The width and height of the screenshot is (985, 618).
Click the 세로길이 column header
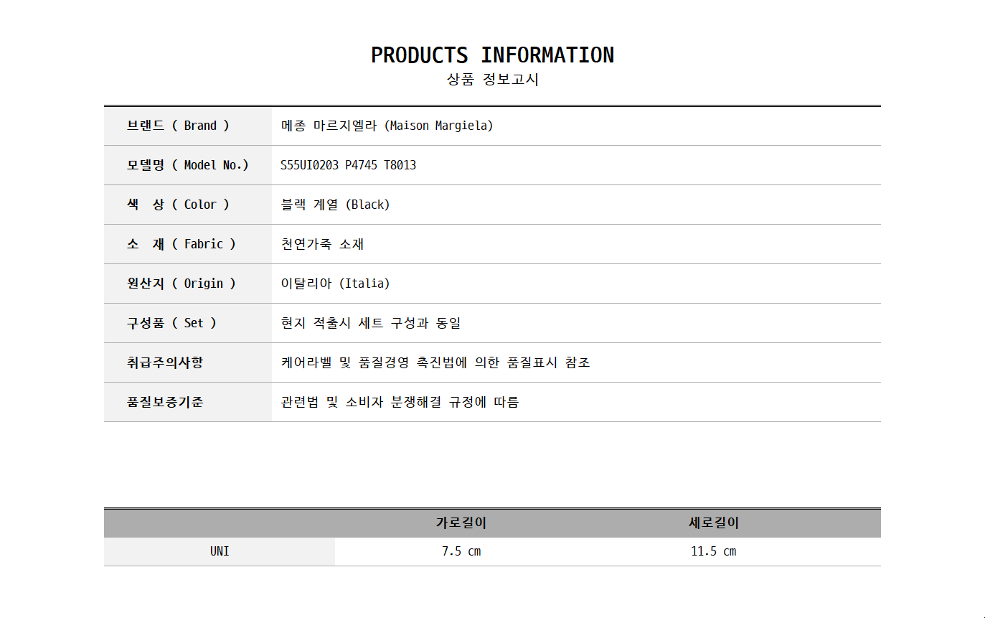coord(714,523)
